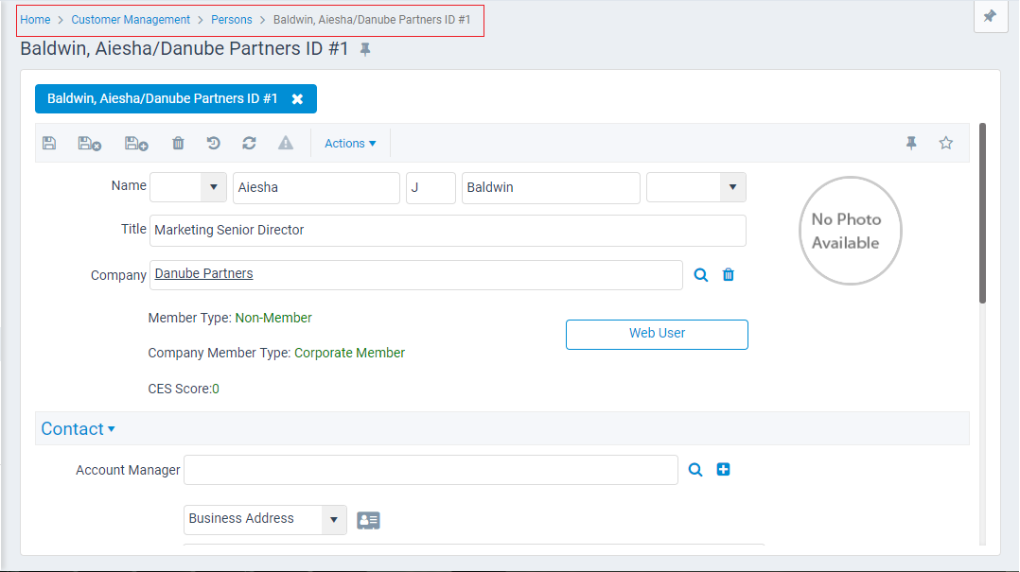The height and width of the screenshot is (572, 1020).
Task: Click the Save and New icon
Action: coord(134,143)
